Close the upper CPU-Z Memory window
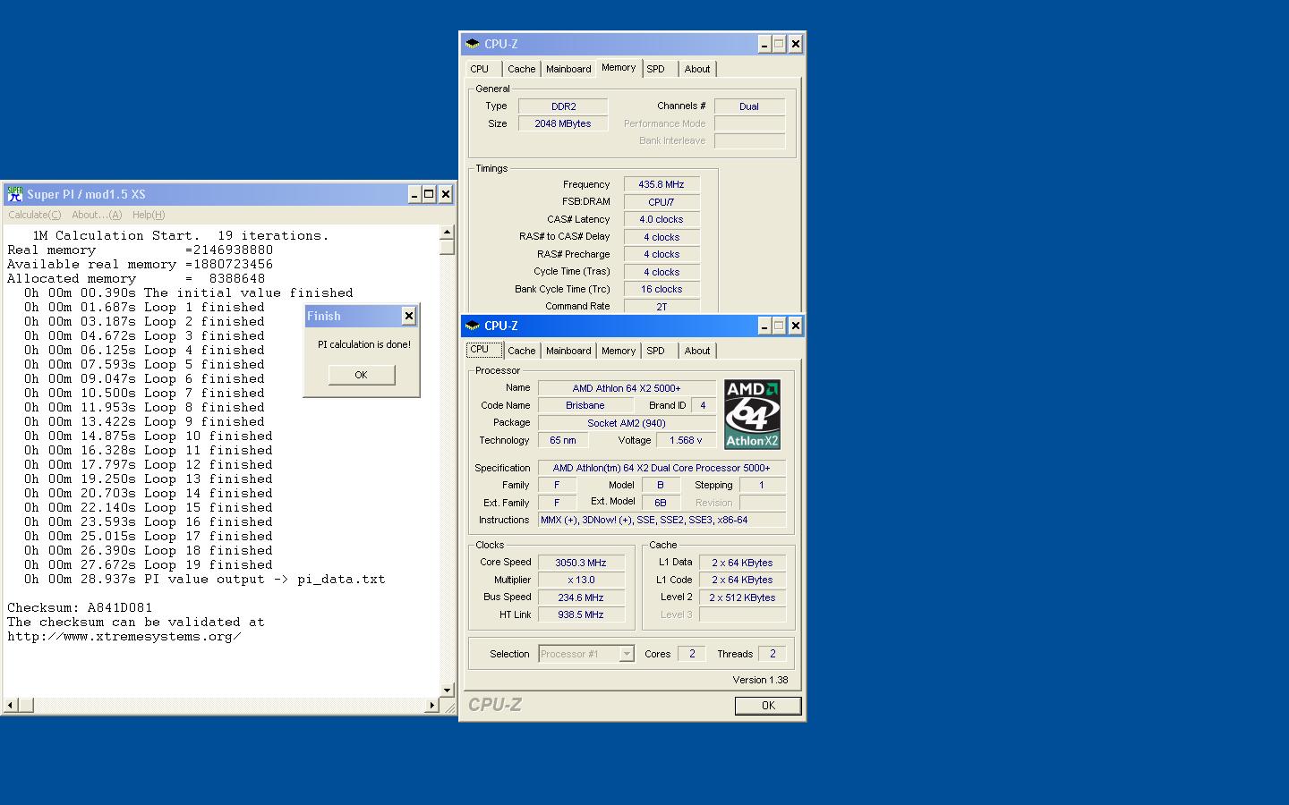1289x805 pixels. [x=795, y=44]
